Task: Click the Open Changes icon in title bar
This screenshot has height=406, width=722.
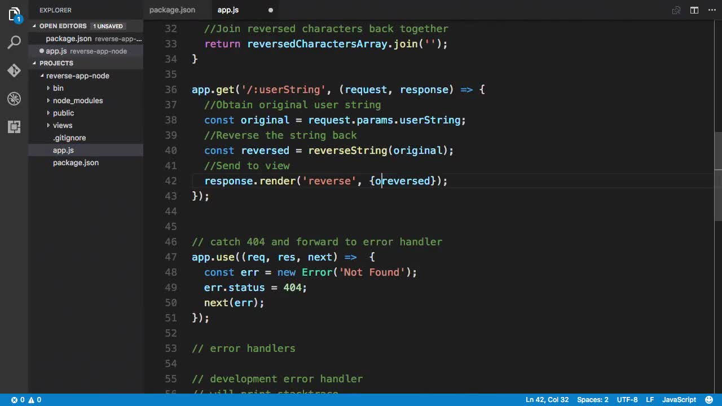Action: coord(676,10)
